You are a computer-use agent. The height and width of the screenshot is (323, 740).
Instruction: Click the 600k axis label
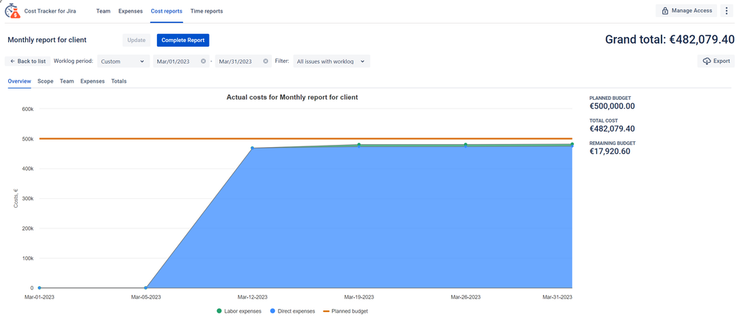click(x=27, y=109)
